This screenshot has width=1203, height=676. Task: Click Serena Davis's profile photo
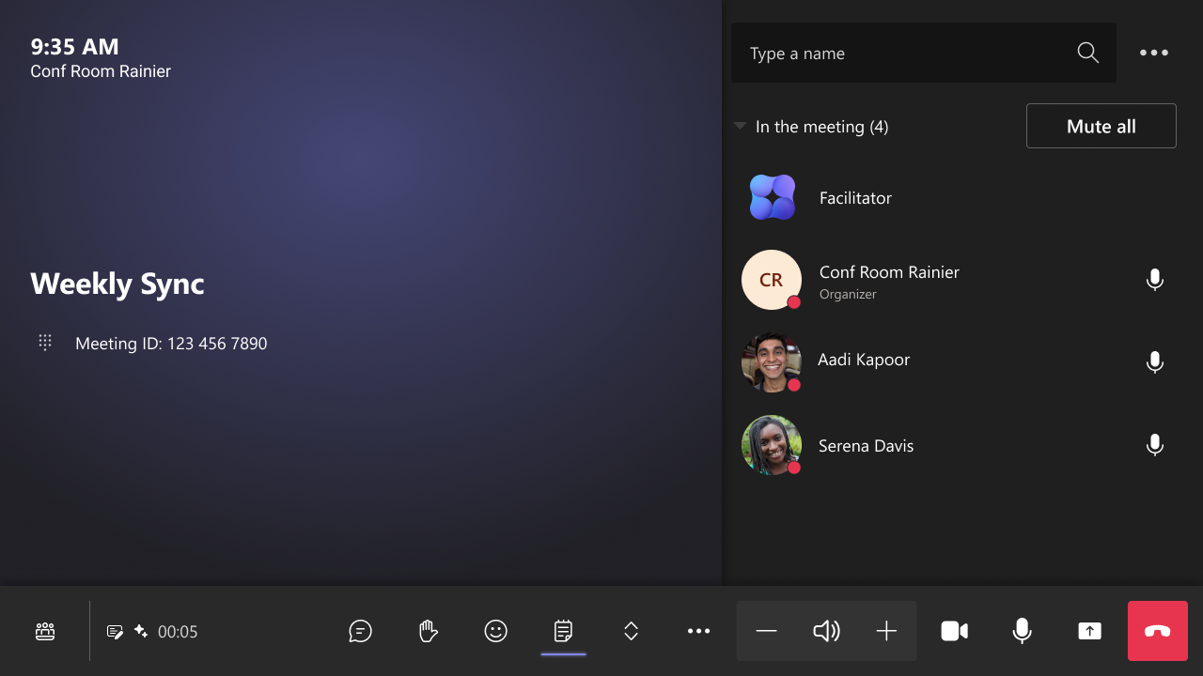[772, 445]
